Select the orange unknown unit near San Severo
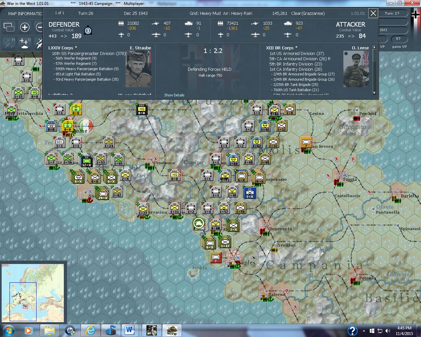Viewport: 421px width, 337px height. [306, 143]
